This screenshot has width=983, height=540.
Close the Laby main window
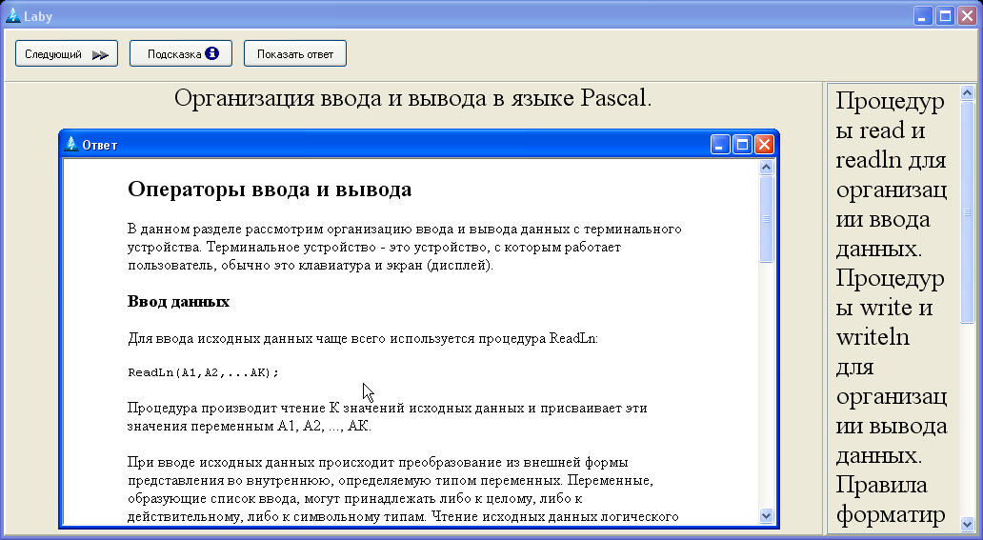tap(967, 15)
